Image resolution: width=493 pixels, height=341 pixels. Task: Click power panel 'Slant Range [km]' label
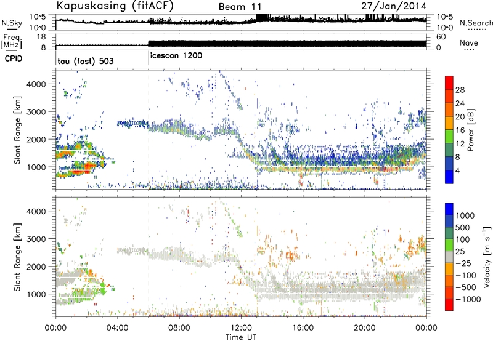tap(17, 130)
